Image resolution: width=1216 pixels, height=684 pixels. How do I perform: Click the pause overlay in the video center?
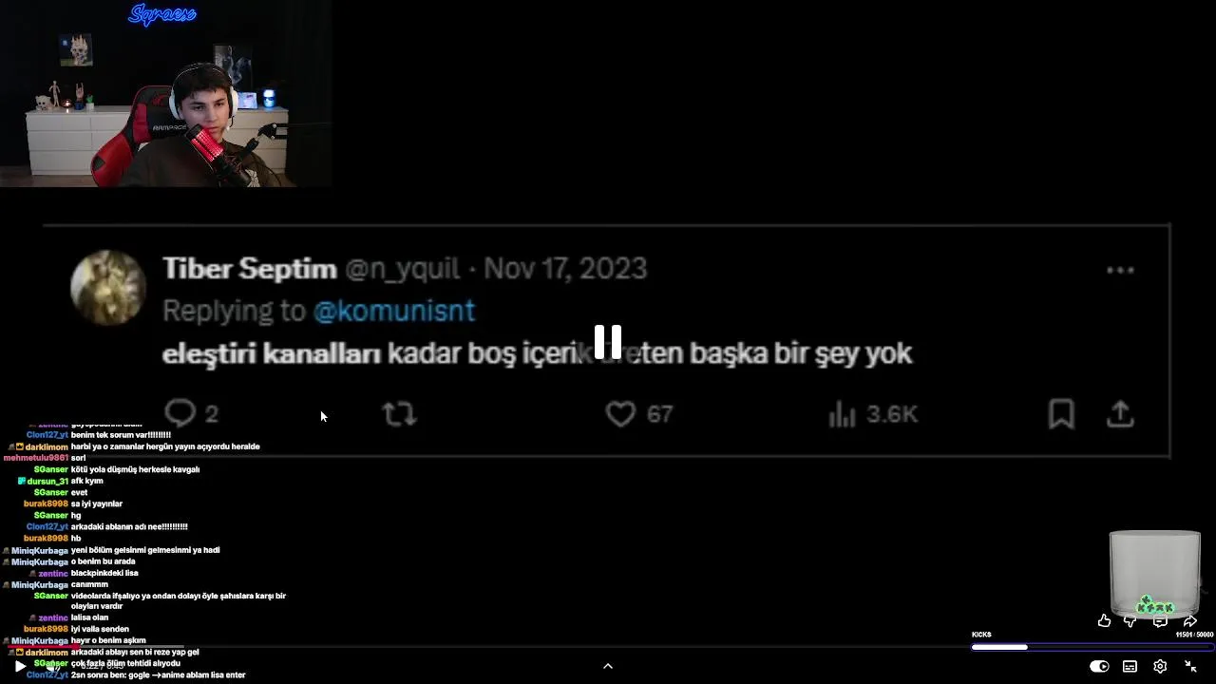click(x=608, y=342)
